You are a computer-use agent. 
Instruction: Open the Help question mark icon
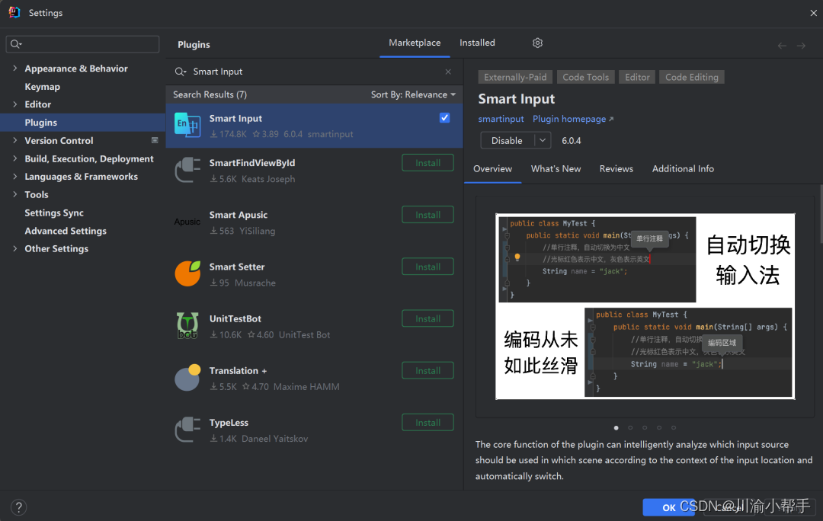pyautogui.click(x=18, y=507)
